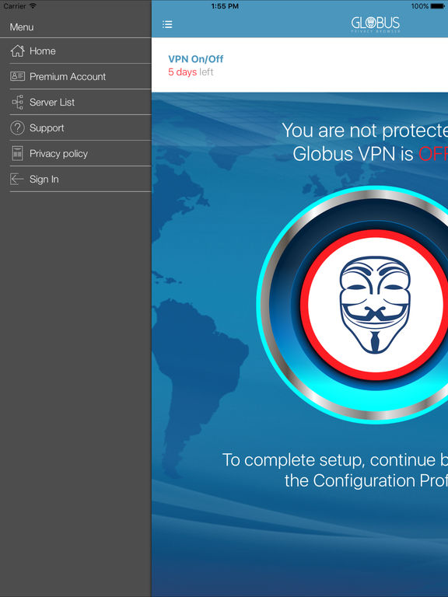Click the Wi-Fi carrier icon in status bar

[x=33, y=5]
